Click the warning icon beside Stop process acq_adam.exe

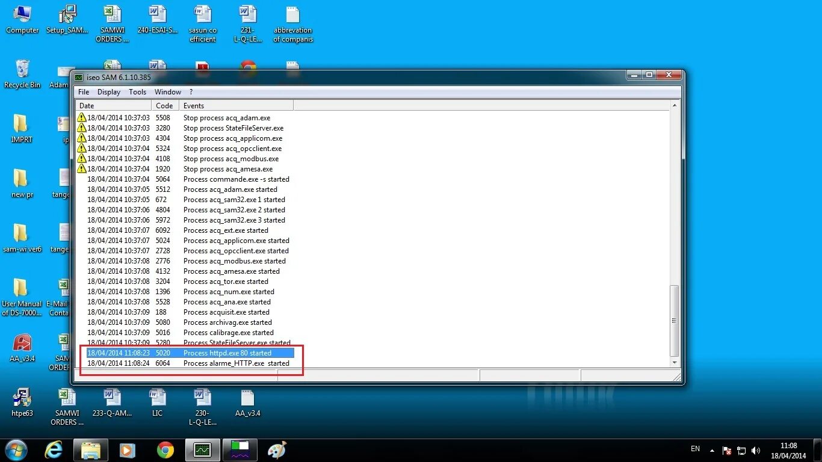tap(82, 118)
